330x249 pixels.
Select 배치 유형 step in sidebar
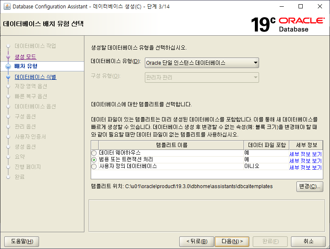[x=26, y=66]
